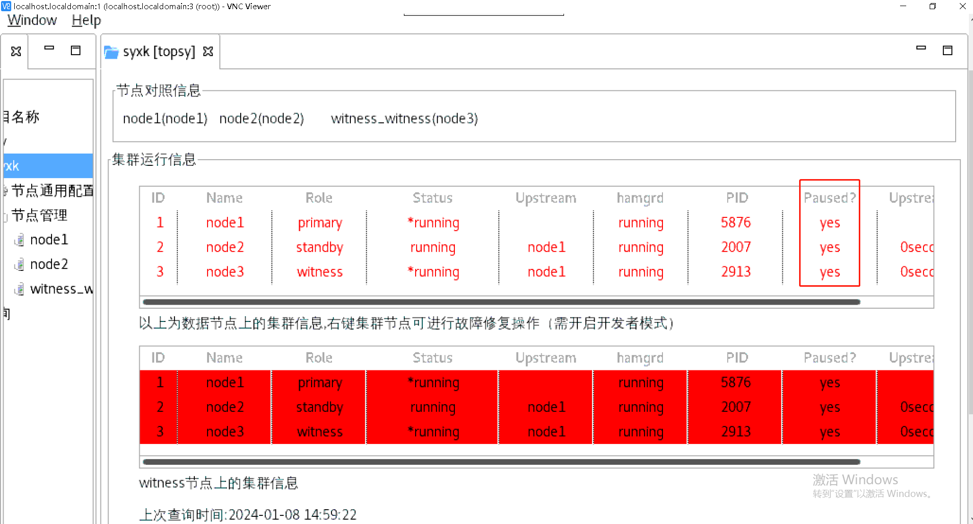Click PID 5876 in upper table
The width and height of the screenshot is (973, 524).
tap(736, 222)
